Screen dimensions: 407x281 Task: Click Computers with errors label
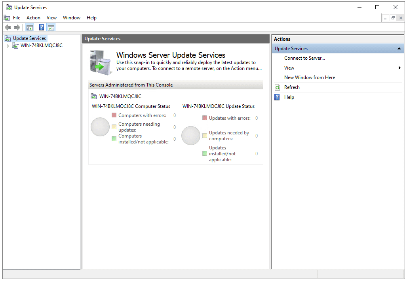[x=142, y=115]
